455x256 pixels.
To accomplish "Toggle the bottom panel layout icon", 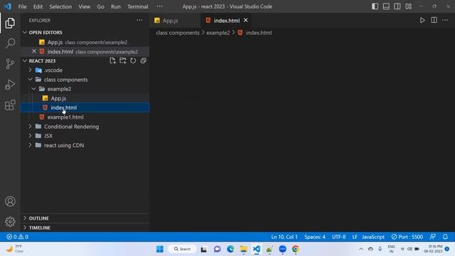I will point(386,6).
